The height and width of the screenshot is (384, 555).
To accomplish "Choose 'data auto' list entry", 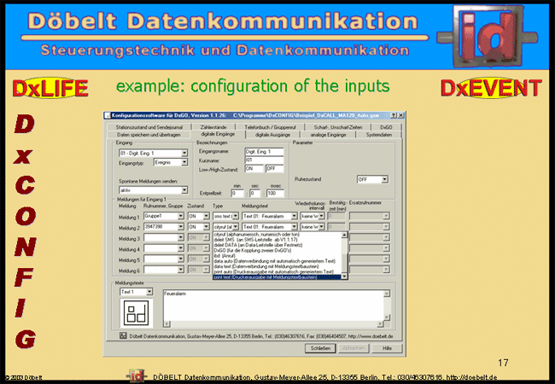I will pos(277,261).
